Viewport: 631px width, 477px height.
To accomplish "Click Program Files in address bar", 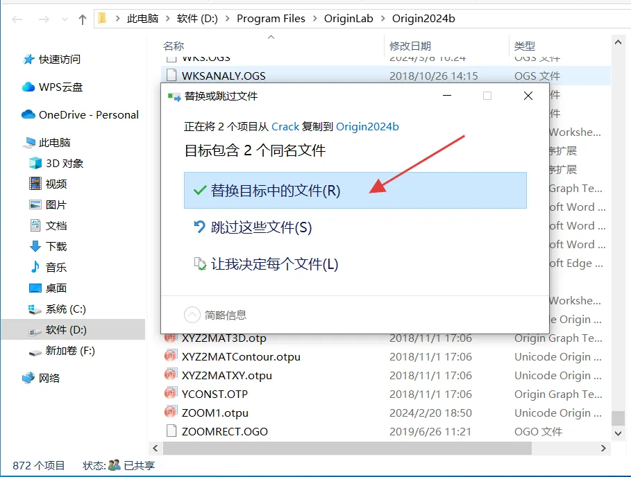I will point(271,19).
